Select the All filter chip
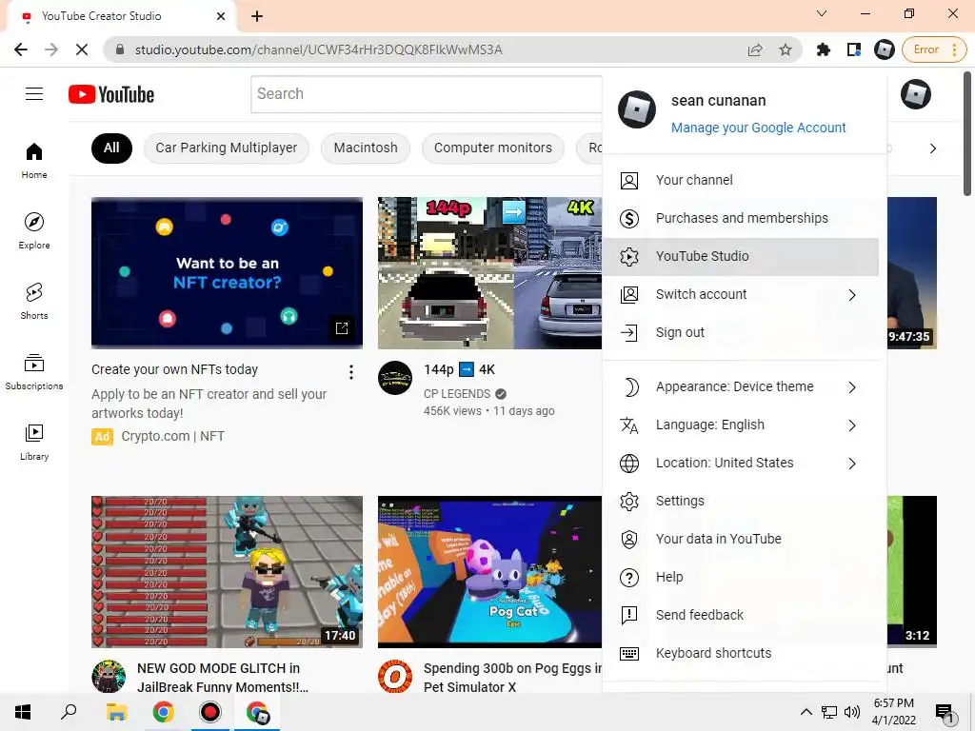This screenshot has width=975, height=731. point(111,148)
